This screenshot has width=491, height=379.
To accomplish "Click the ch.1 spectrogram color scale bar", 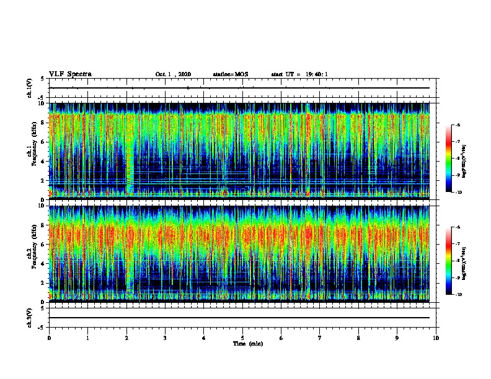I will pos(448,159).
